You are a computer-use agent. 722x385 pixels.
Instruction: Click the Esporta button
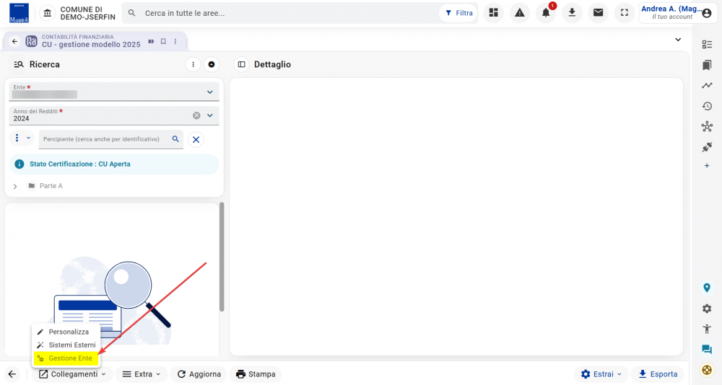658,374
